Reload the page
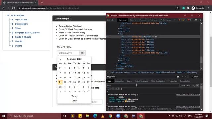 13,8
